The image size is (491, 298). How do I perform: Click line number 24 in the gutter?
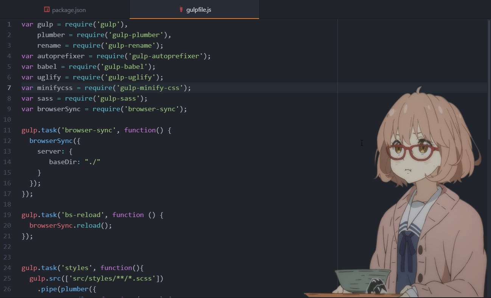[x=7, y=268]
